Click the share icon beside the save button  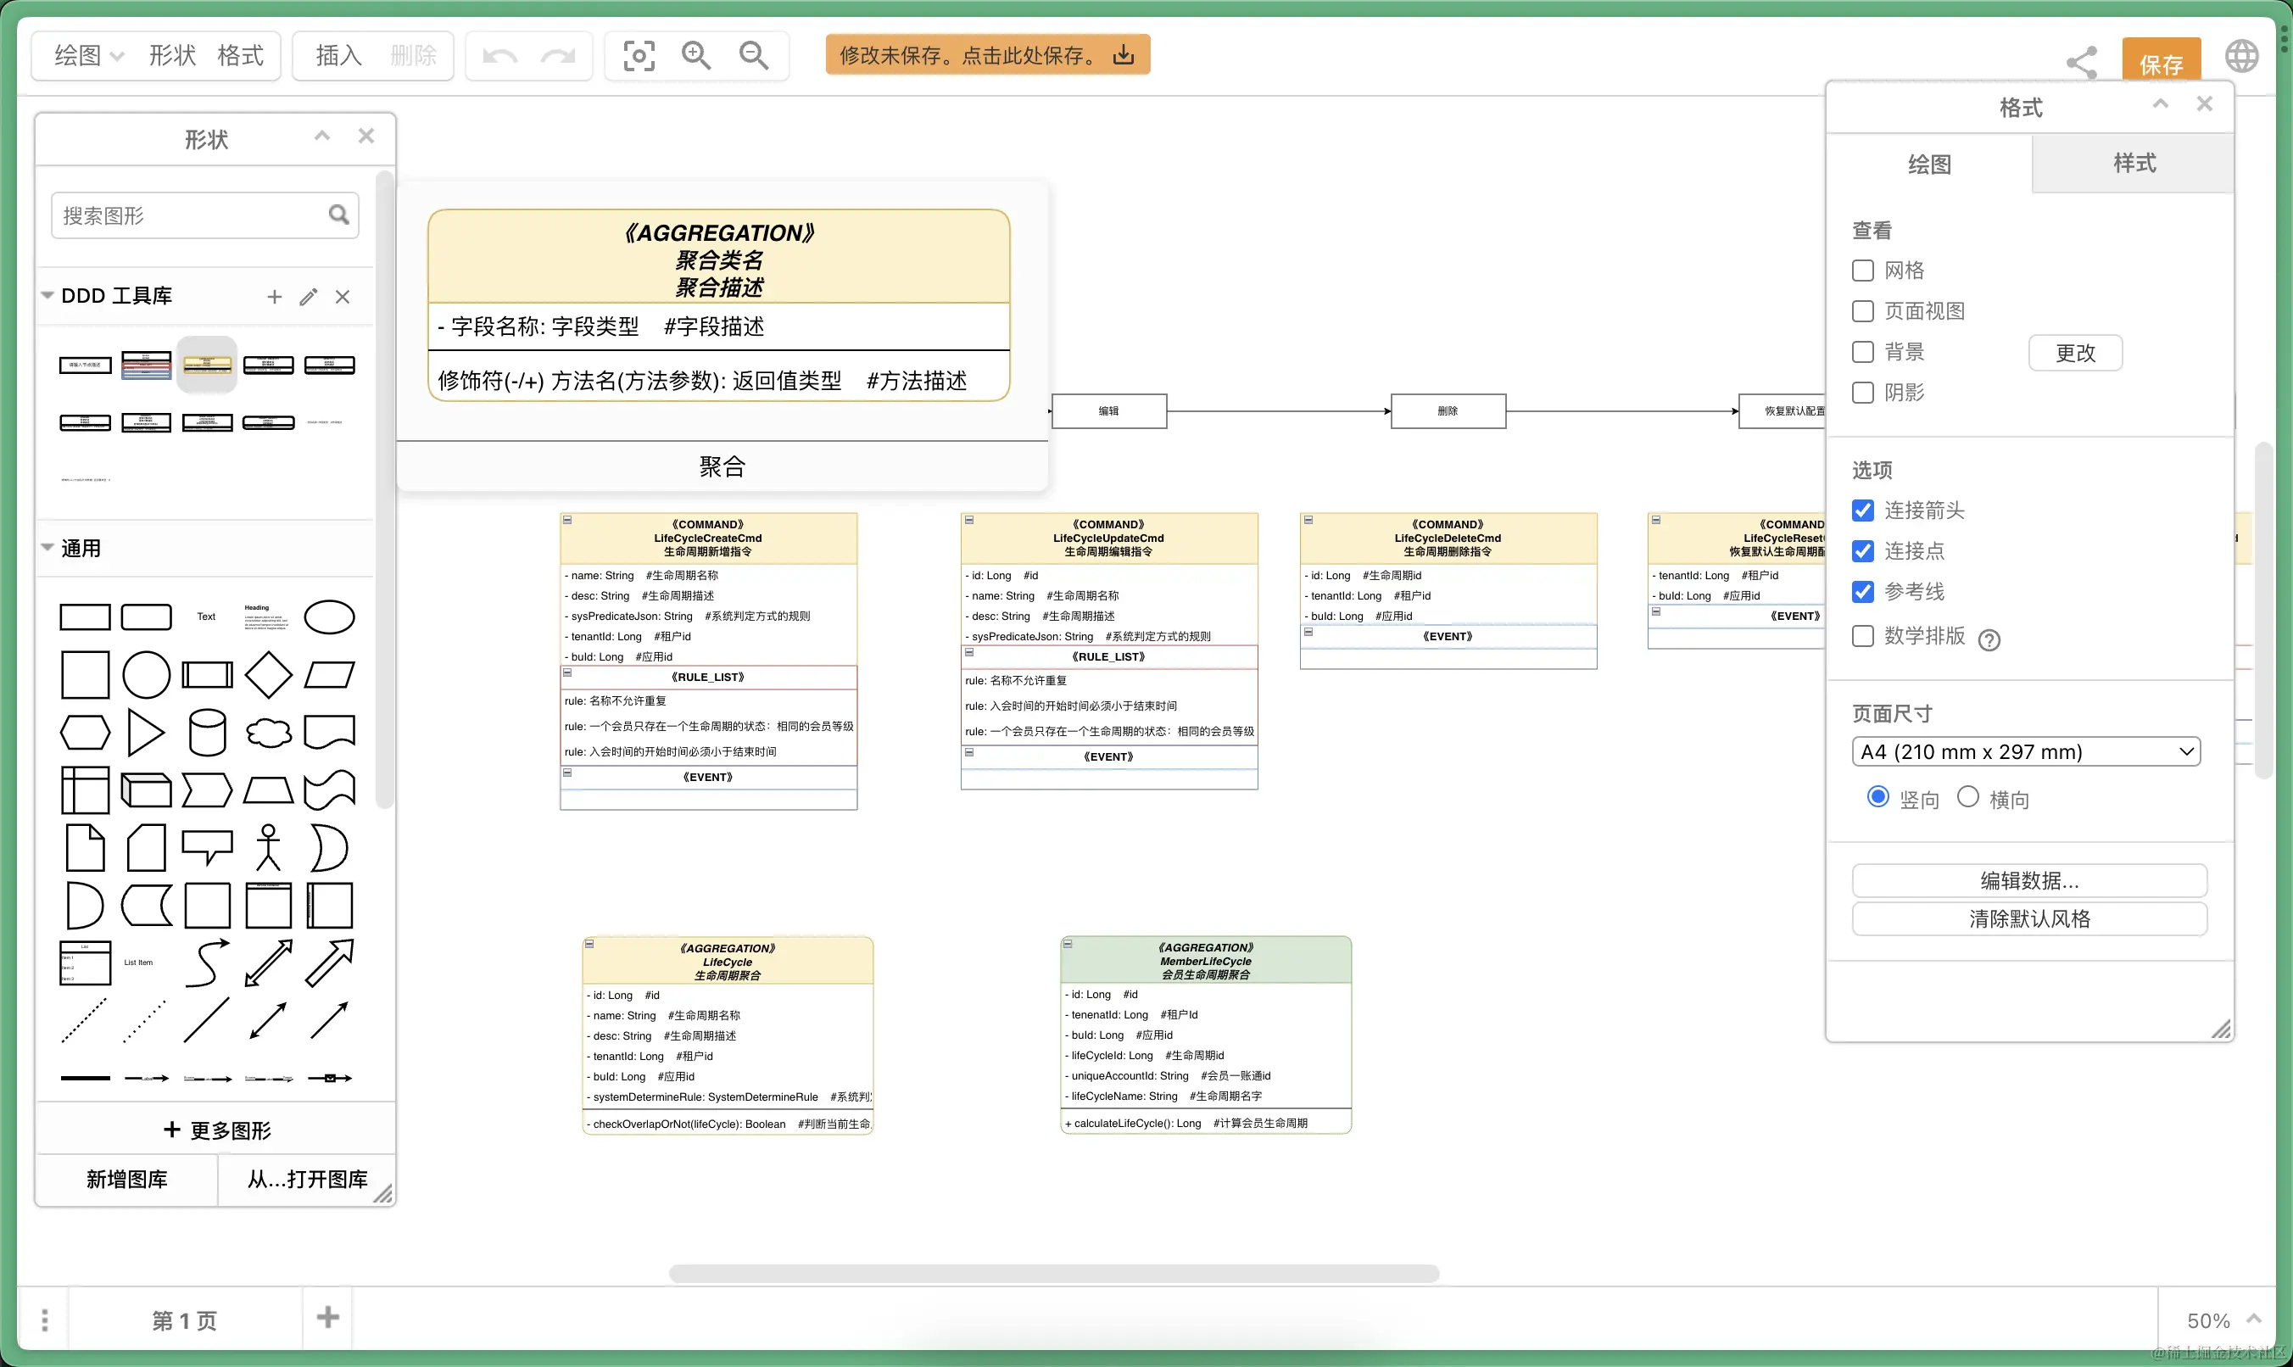click(2081, 63)
